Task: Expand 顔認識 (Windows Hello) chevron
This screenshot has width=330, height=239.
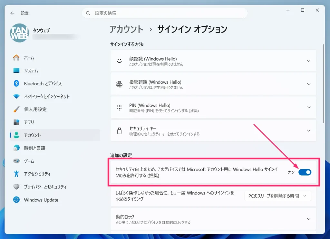Action: point(308,61)
